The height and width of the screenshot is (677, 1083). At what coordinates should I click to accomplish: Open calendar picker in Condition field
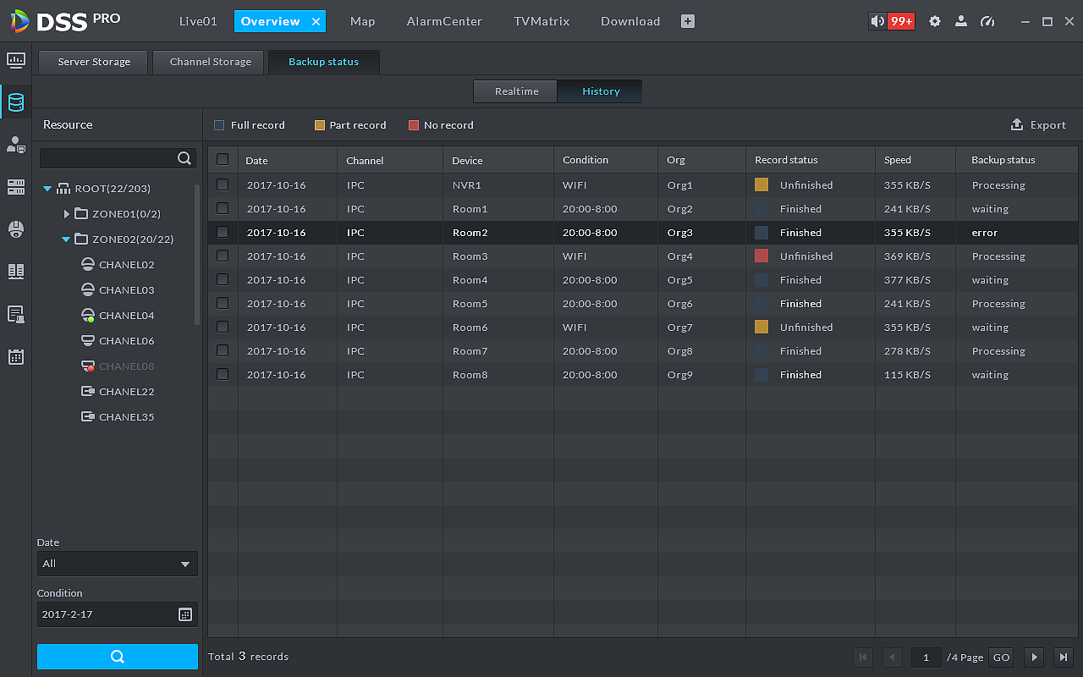(185, 614)
